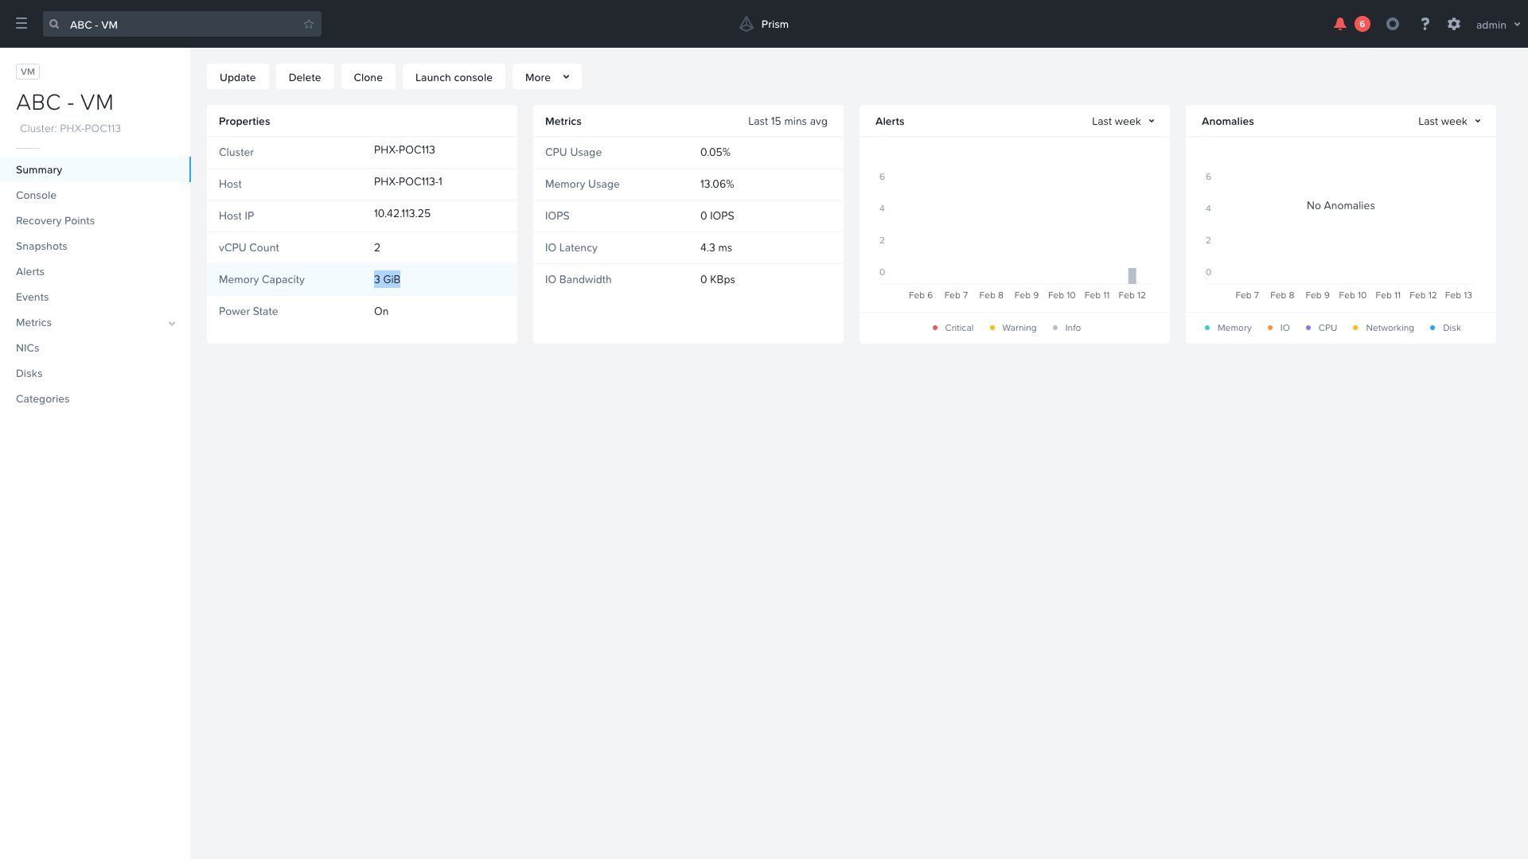The height and width of the screenshot is (859, 1528).
Task: Click the red alert count badge
Action: (x=1362, y=24)
